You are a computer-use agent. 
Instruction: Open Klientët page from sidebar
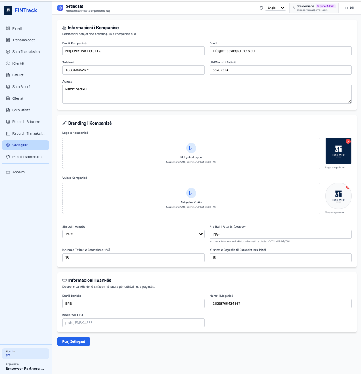18,63
